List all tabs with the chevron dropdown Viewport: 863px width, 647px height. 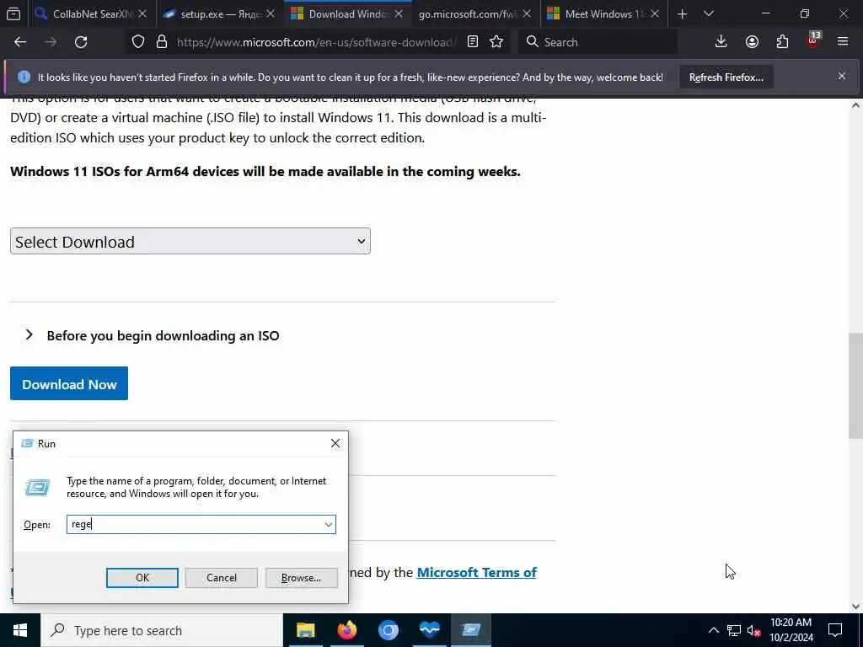(x=709, y=13)
